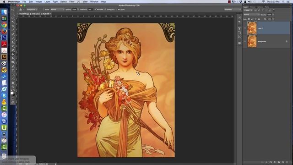Select the Path Selection tool

coord(13,74)
